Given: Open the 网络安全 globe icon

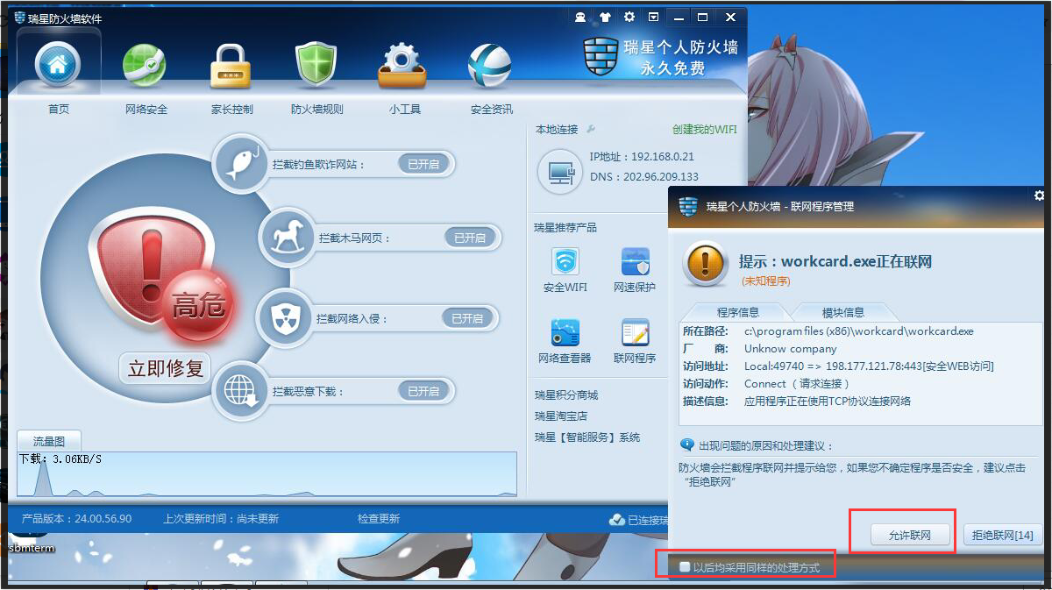Looking at the screenshot, I should point(145,66).
